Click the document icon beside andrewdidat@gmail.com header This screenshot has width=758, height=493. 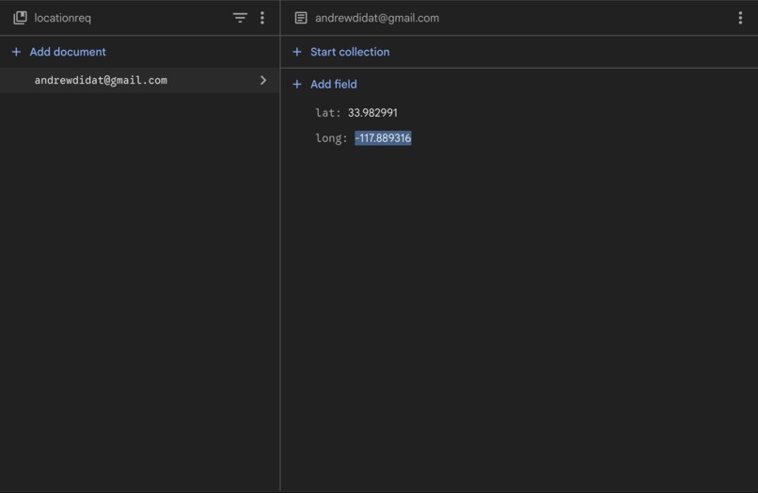pos(301,18)
